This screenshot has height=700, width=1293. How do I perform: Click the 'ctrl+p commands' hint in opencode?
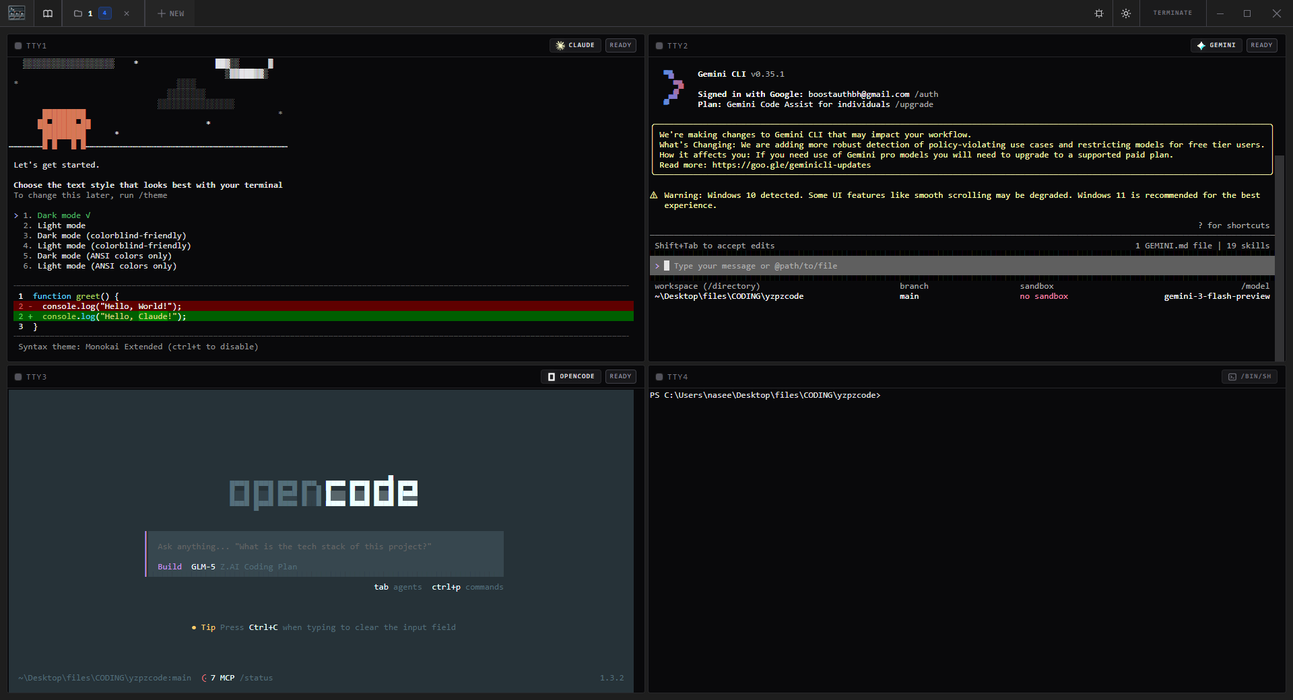coord(467,587)
